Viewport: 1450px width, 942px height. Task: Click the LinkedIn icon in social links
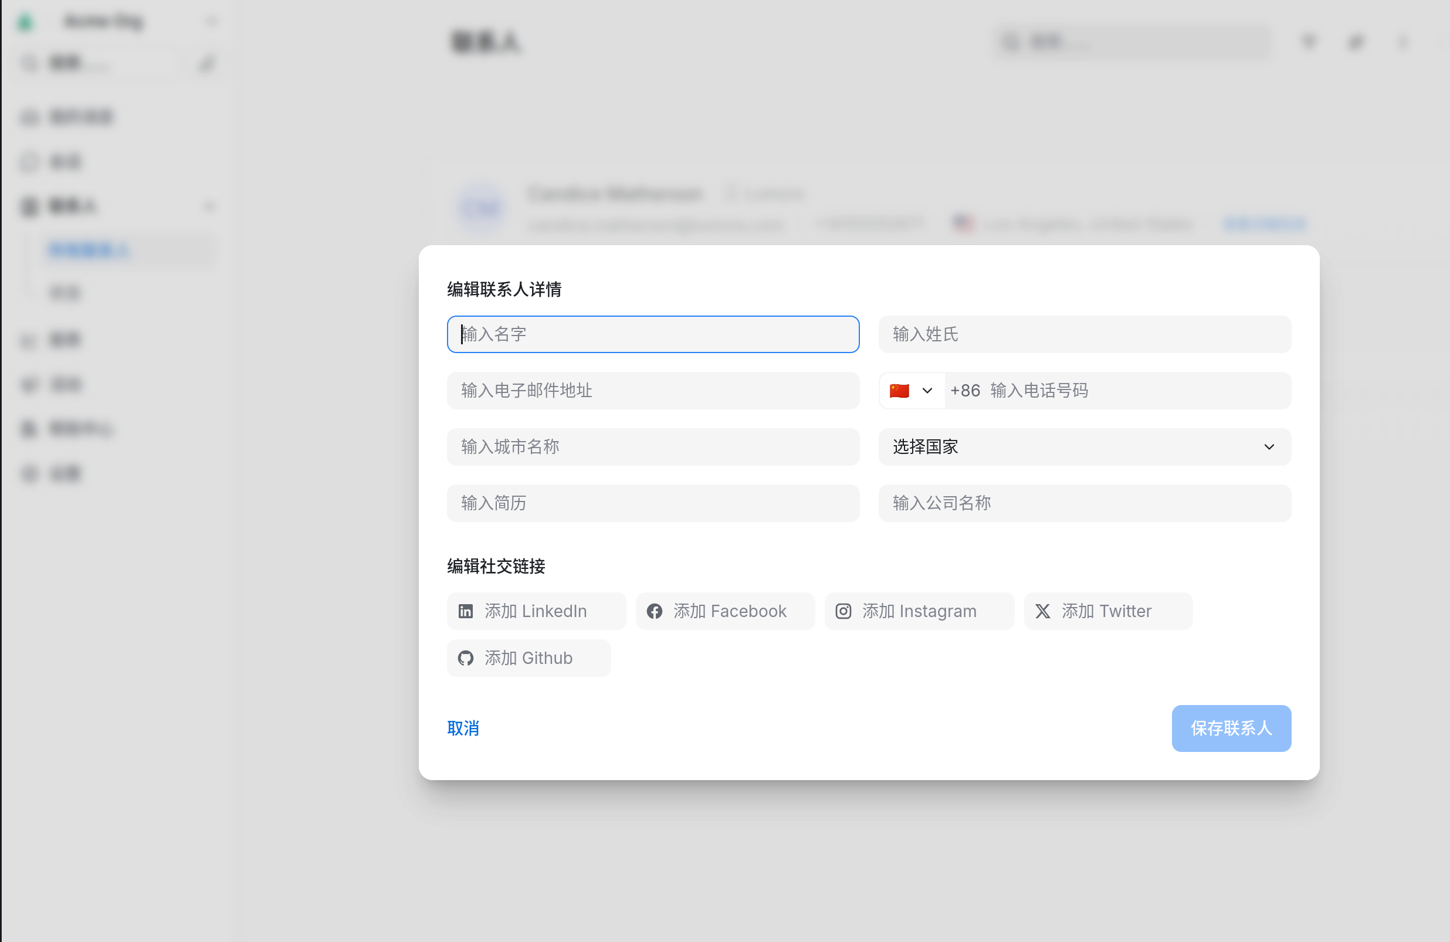(x=466, y=611)
